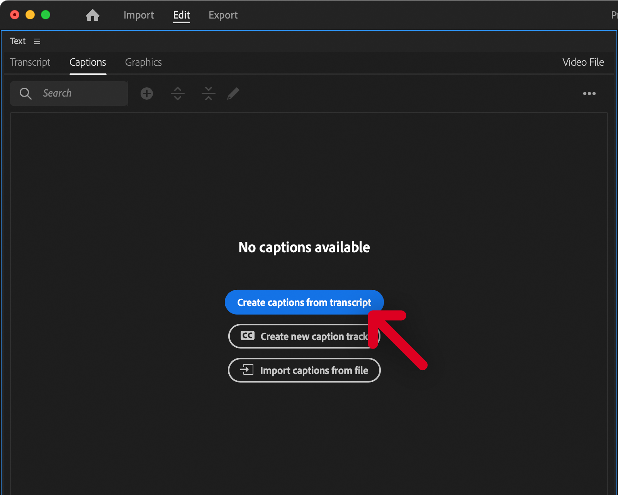Switch to the Graphics tab
Screen dimensions: 618x495
tap(143, 62)
